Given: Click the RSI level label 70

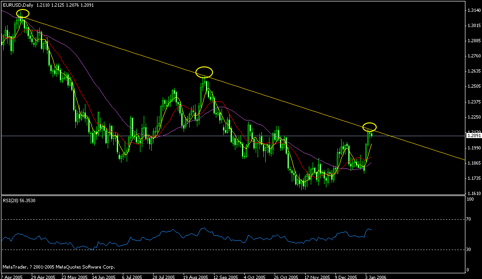Looking at the screenshot, I should tap(469, 219).
